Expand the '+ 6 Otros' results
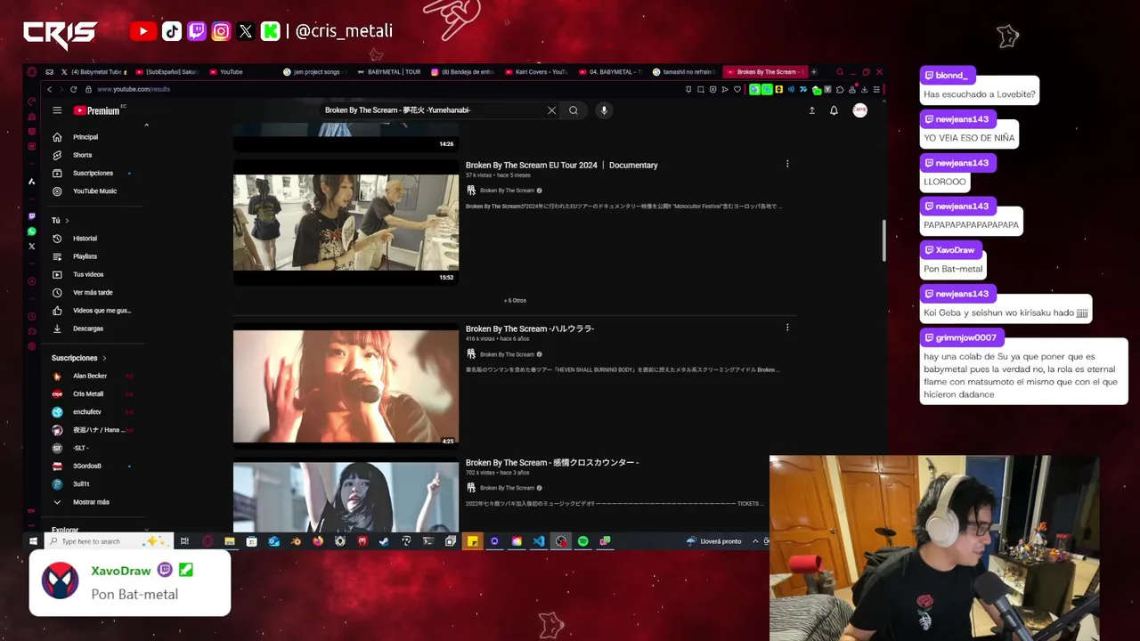This screenshot has width=1140, height=641. click(x=515, y=300)
